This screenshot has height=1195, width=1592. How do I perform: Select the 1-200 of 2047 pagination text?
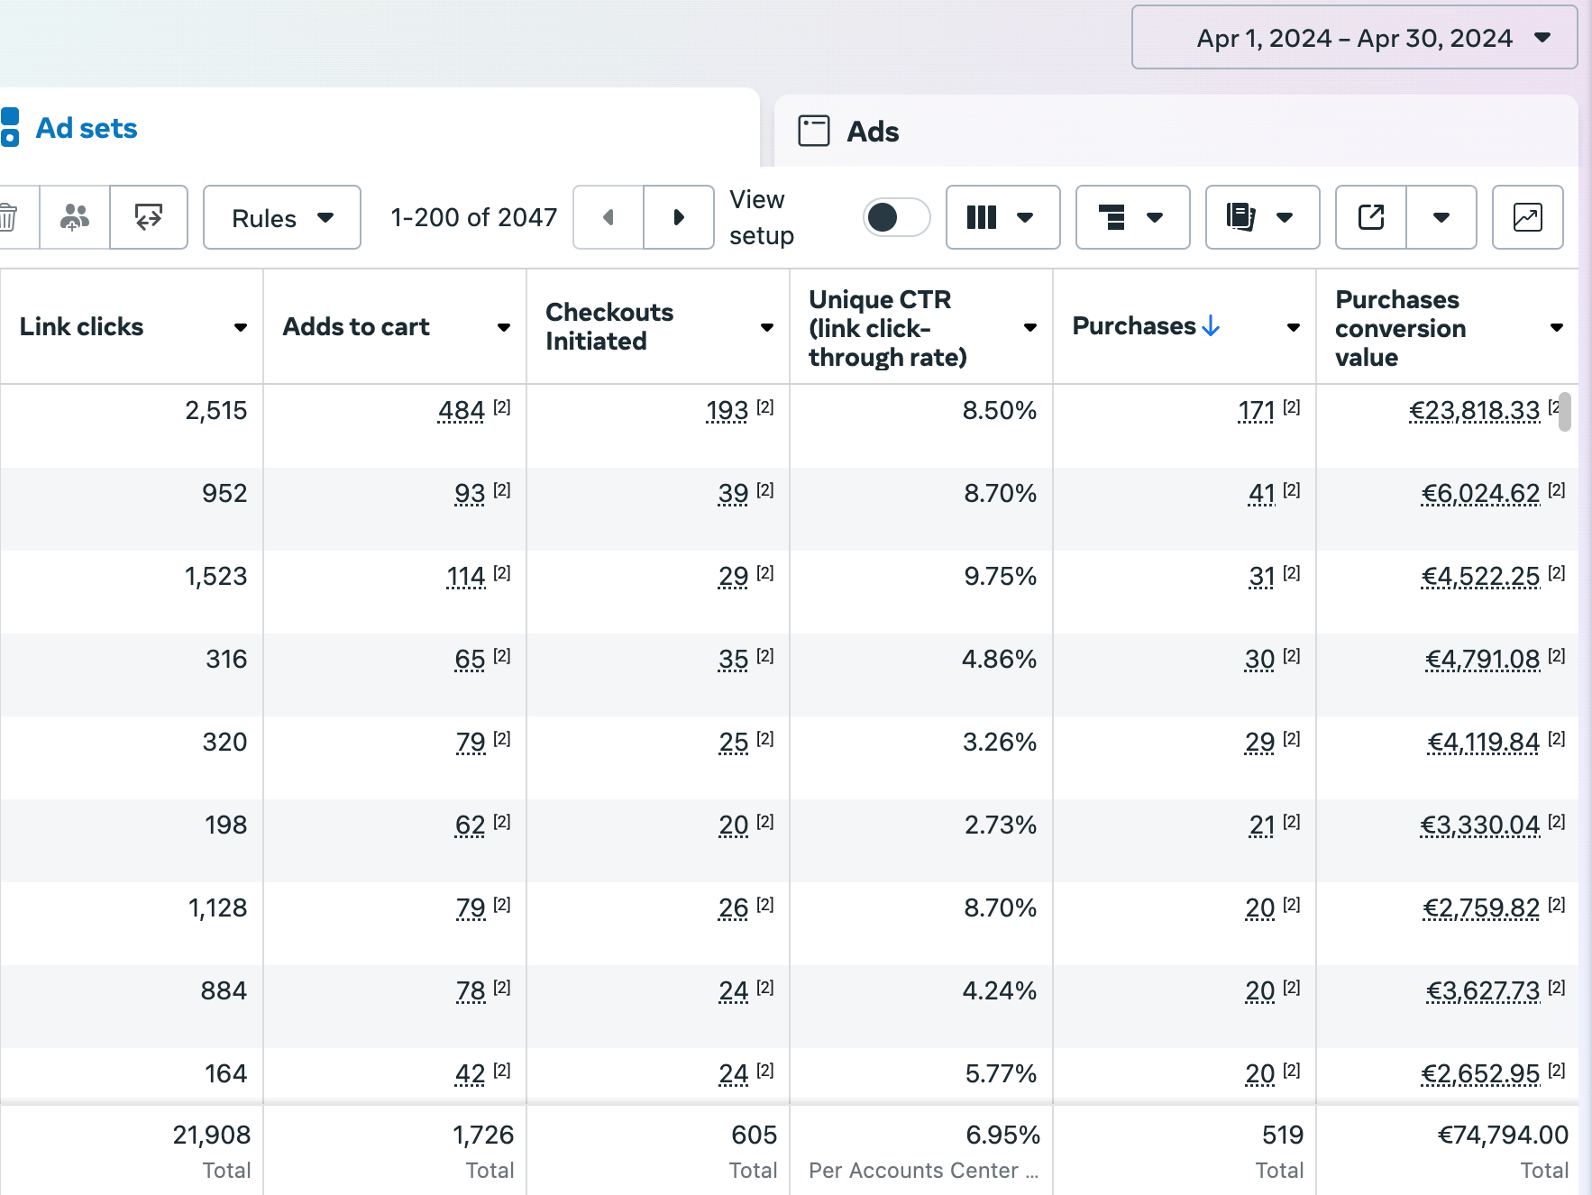474,217
